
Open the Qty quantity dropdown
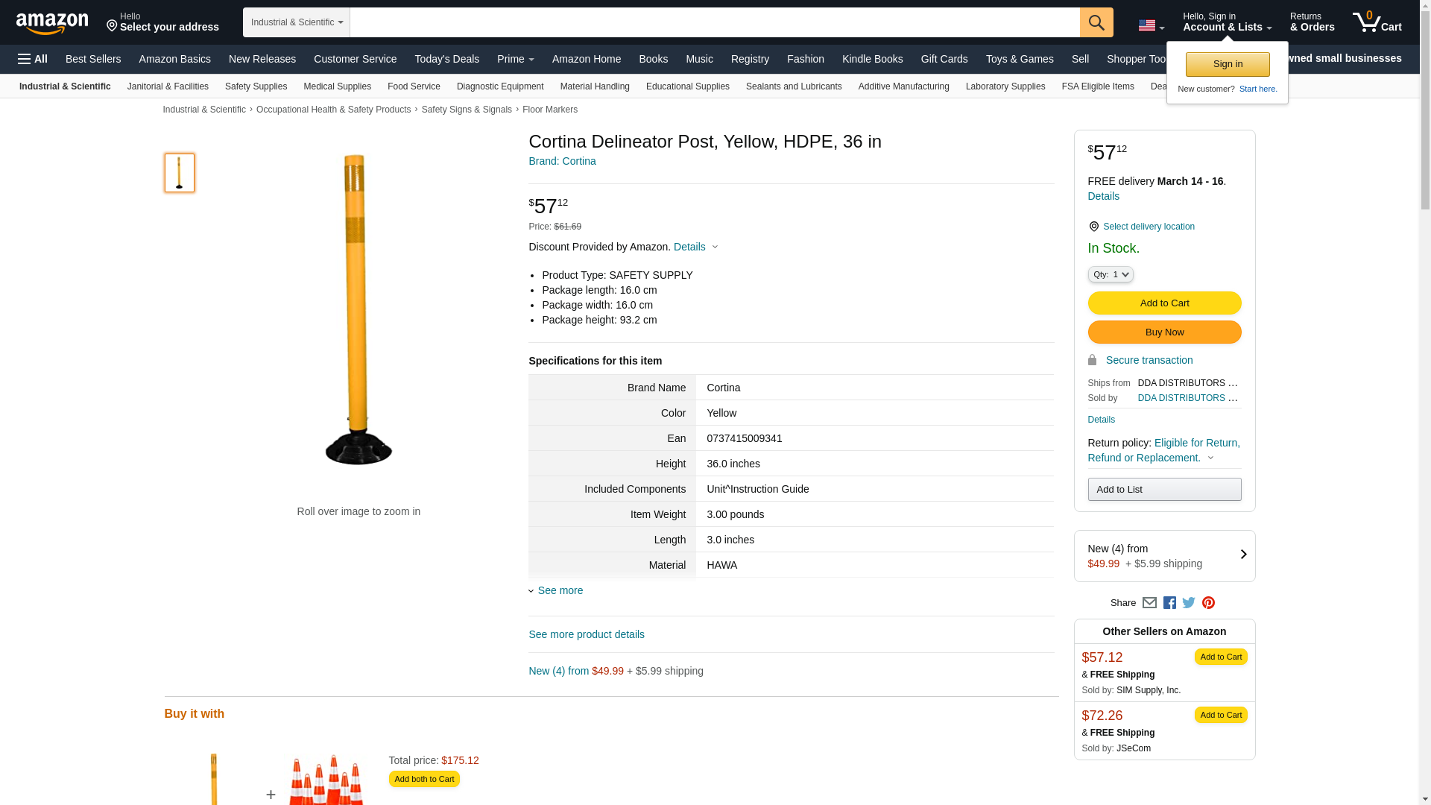tap(1110, 275)
